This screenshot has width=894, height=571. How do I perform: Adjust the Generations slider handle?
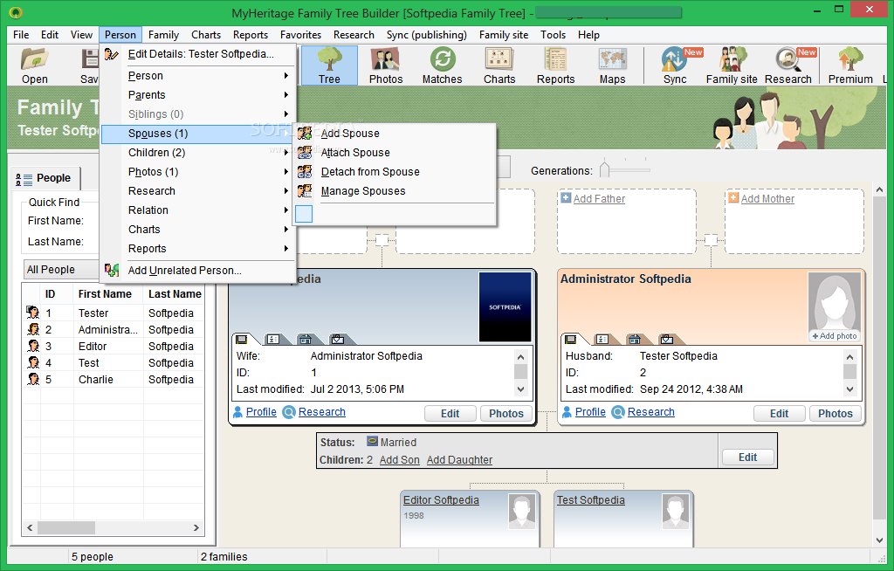(604, 170)
